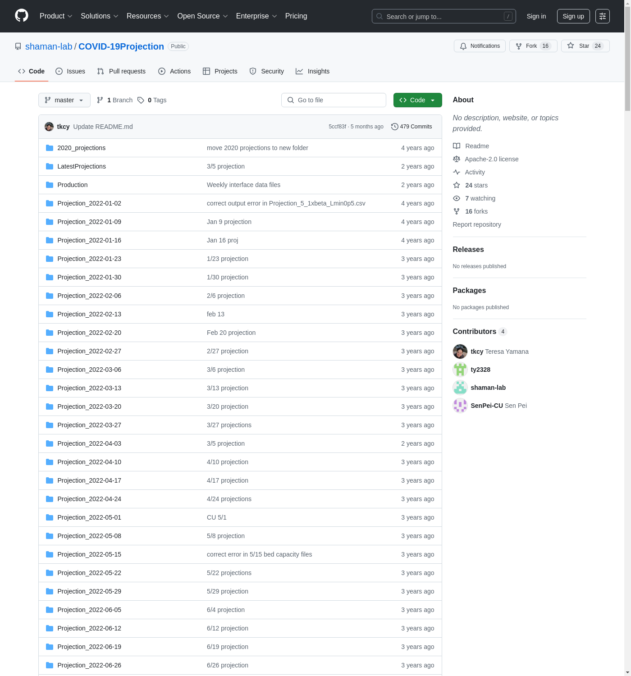This screenshot has height=676, width=631.
Task: Open the 'Update README.md' commit message
Action: point(103,127)
